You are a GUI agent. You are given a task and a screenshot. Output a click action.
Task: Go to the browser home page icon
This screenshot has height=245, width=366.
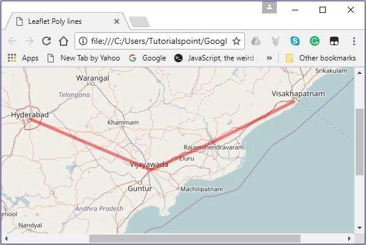(64, 41)
